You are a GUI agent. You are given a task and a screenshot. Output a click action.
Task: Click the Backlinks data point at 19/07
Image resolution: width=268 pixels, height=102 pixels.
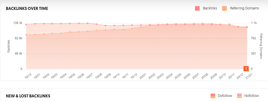[88, 23]
